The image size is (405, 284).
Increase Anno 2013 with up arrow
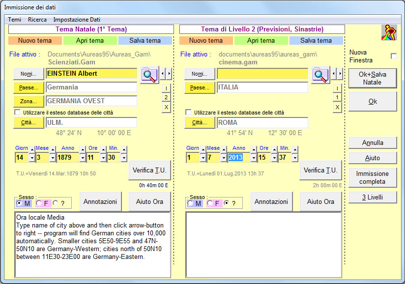pos(254,150)
